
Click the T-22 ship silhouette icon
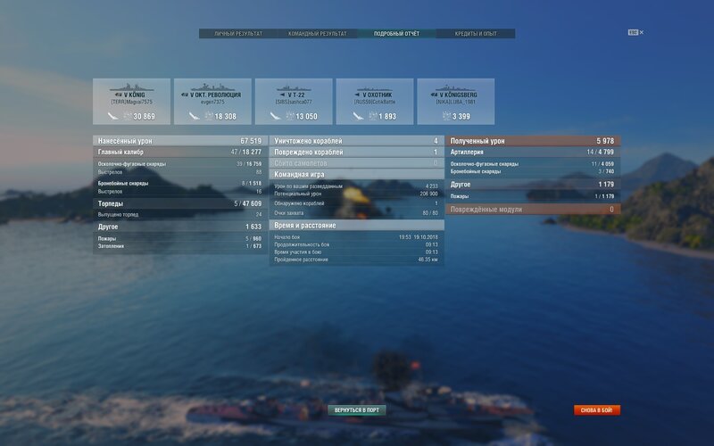tap(294, 87)
